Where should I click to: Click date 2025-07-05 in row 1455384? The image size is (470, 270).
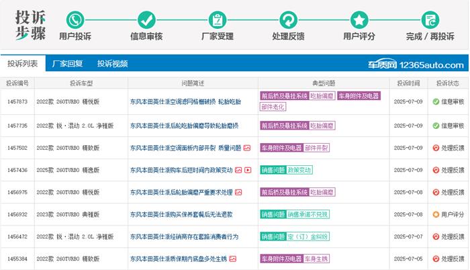point(408,259)
